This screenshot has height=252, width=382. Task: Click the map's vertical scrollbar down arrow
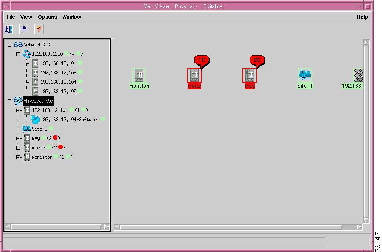coord(366,220)
